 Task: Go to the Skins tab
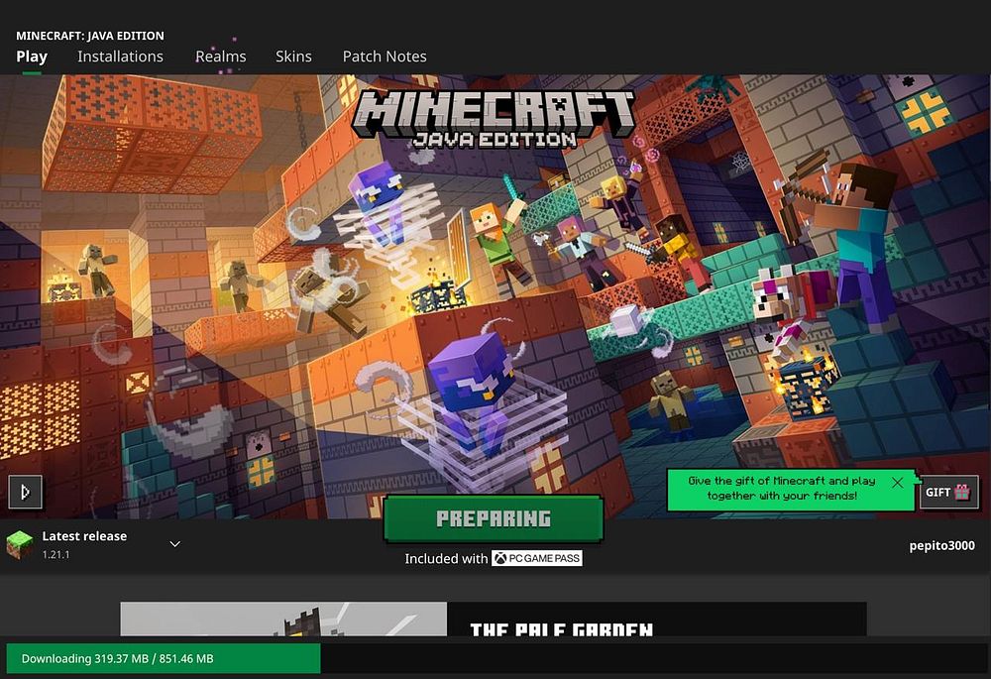tap(293, 57)
